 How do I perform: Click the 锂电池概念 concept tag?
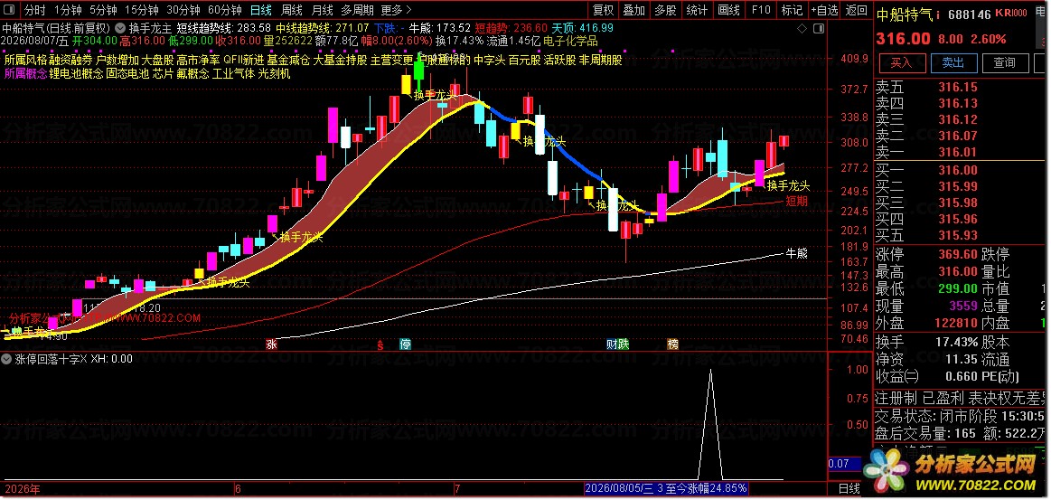[x=77, y=74]
